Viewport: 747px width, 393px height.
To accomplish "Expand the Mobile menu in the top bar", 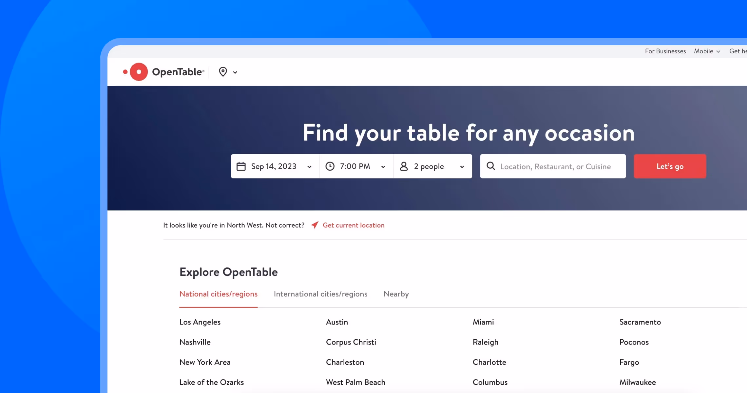I will click(707, 51).
